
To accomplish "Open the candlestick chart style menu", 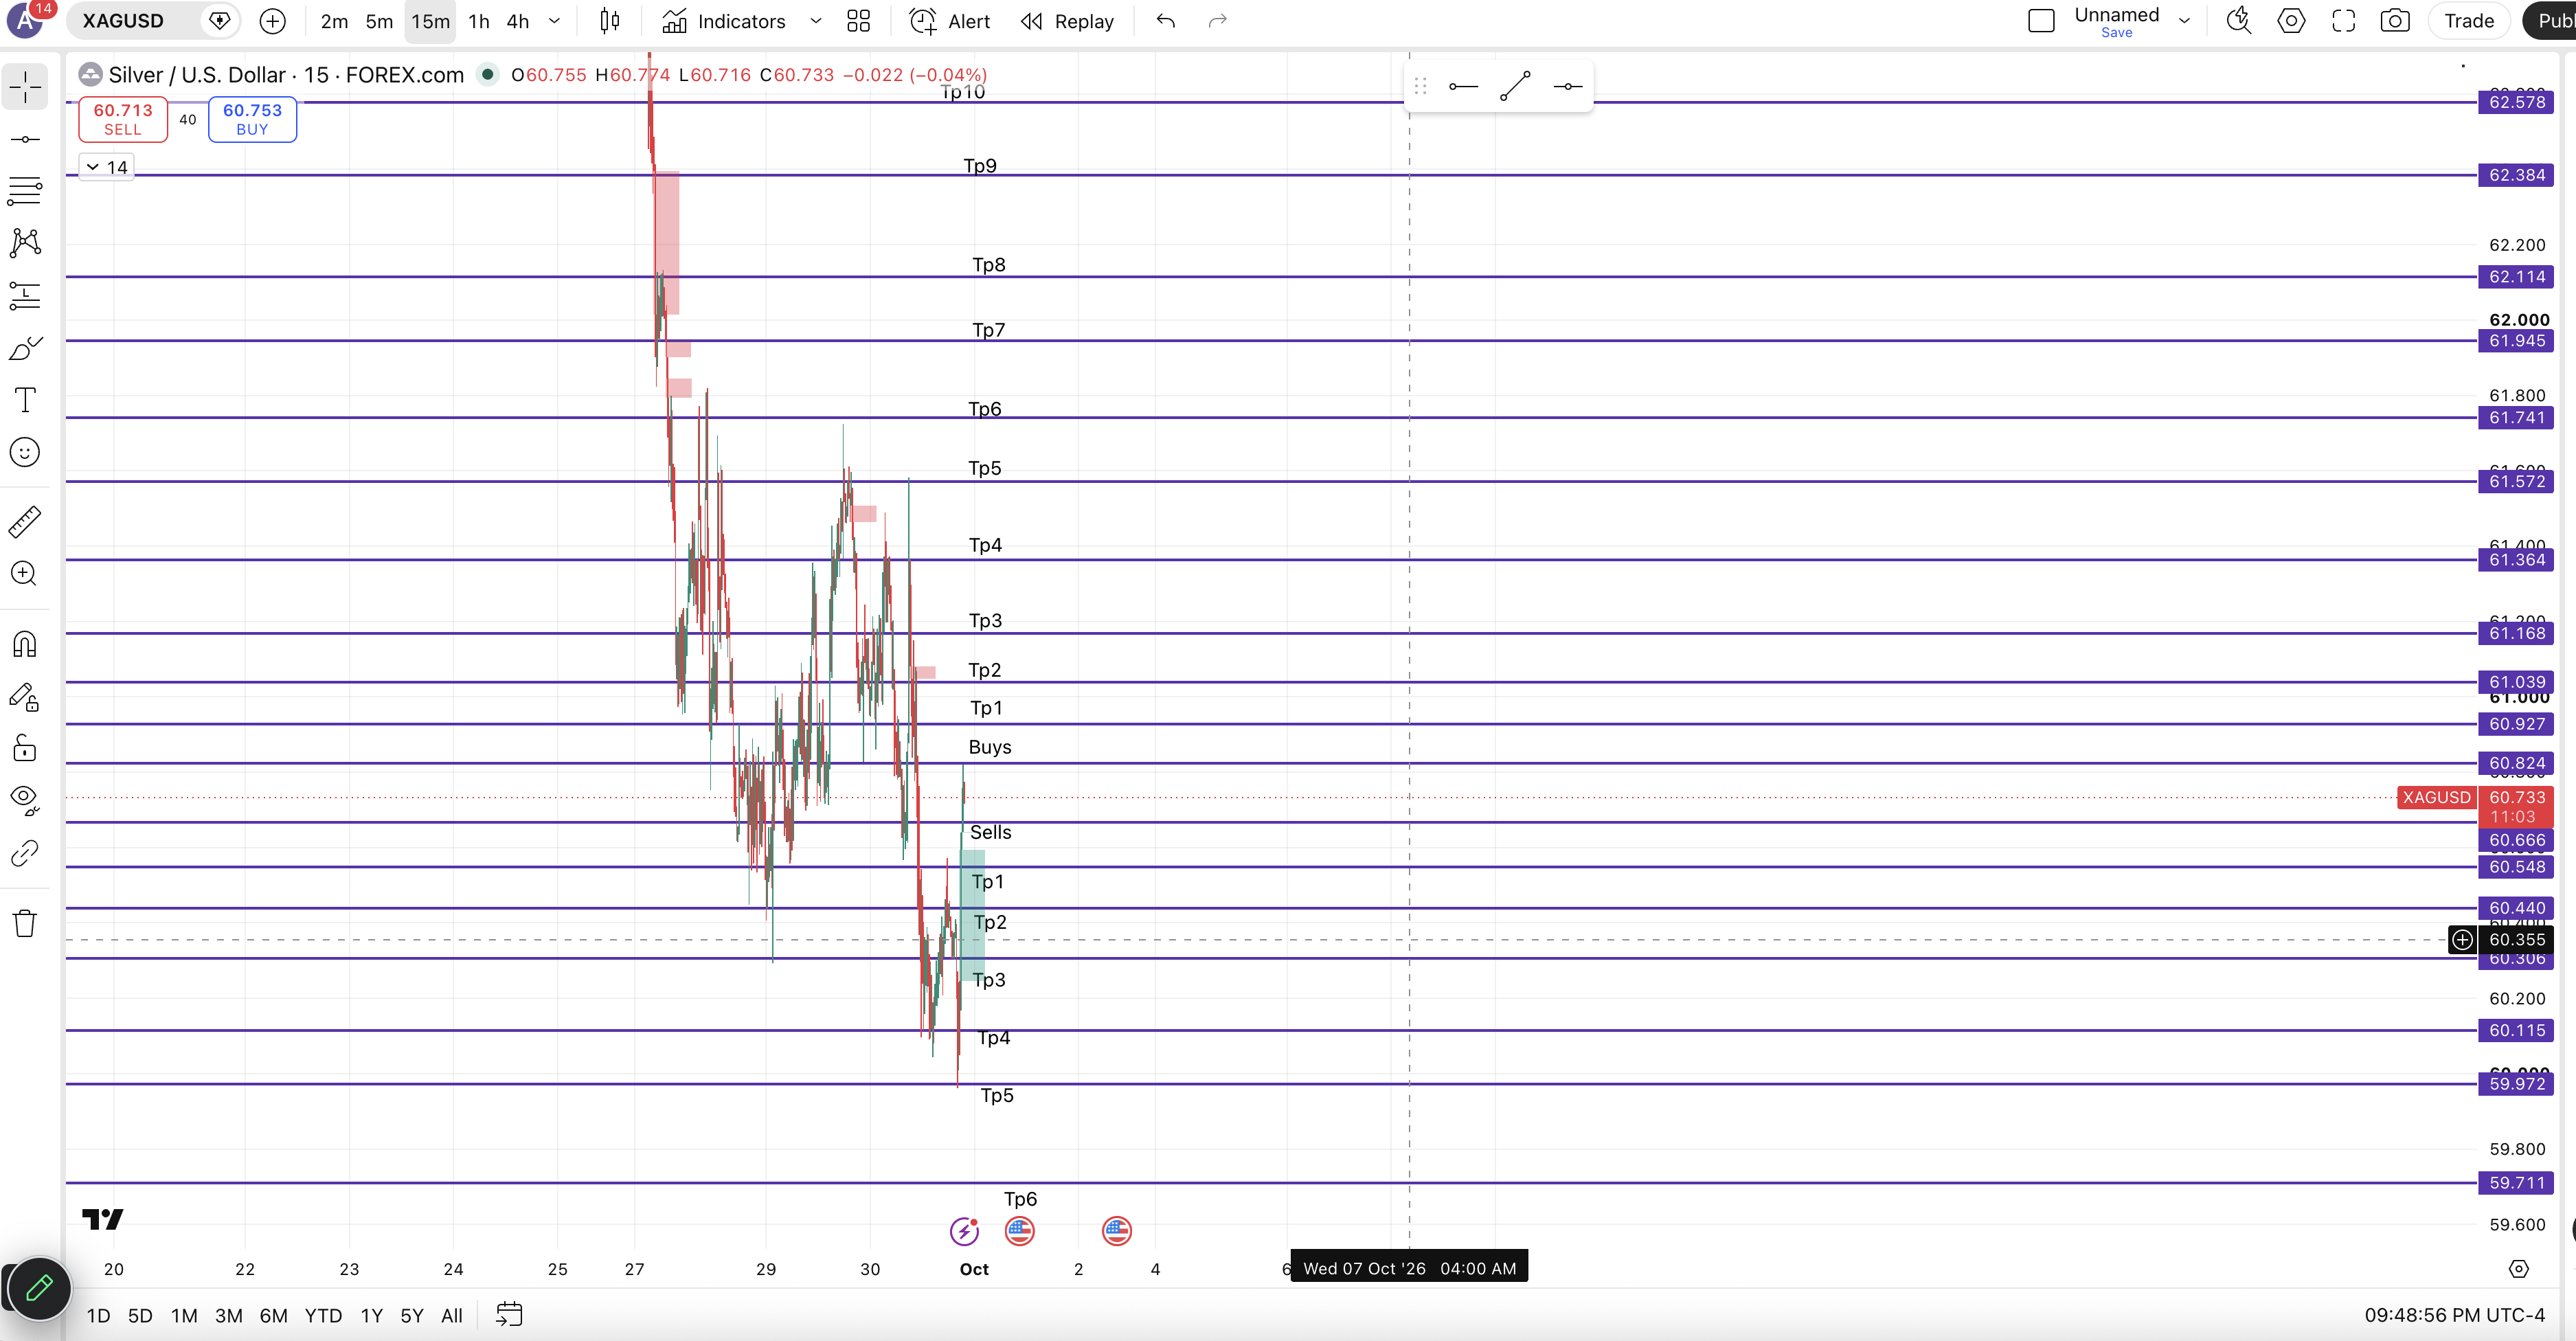I will (x=609, y=21).
